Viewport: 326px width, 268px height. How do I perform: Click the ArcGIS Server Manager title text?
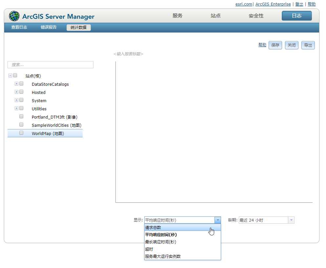pyautogui.click(x=58, y=16)
